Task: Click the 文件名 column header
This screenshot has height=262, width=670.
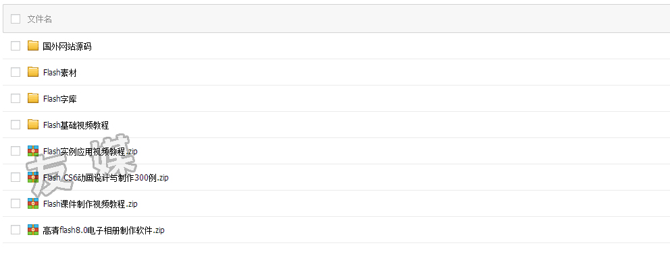Action: click(40, 19)
